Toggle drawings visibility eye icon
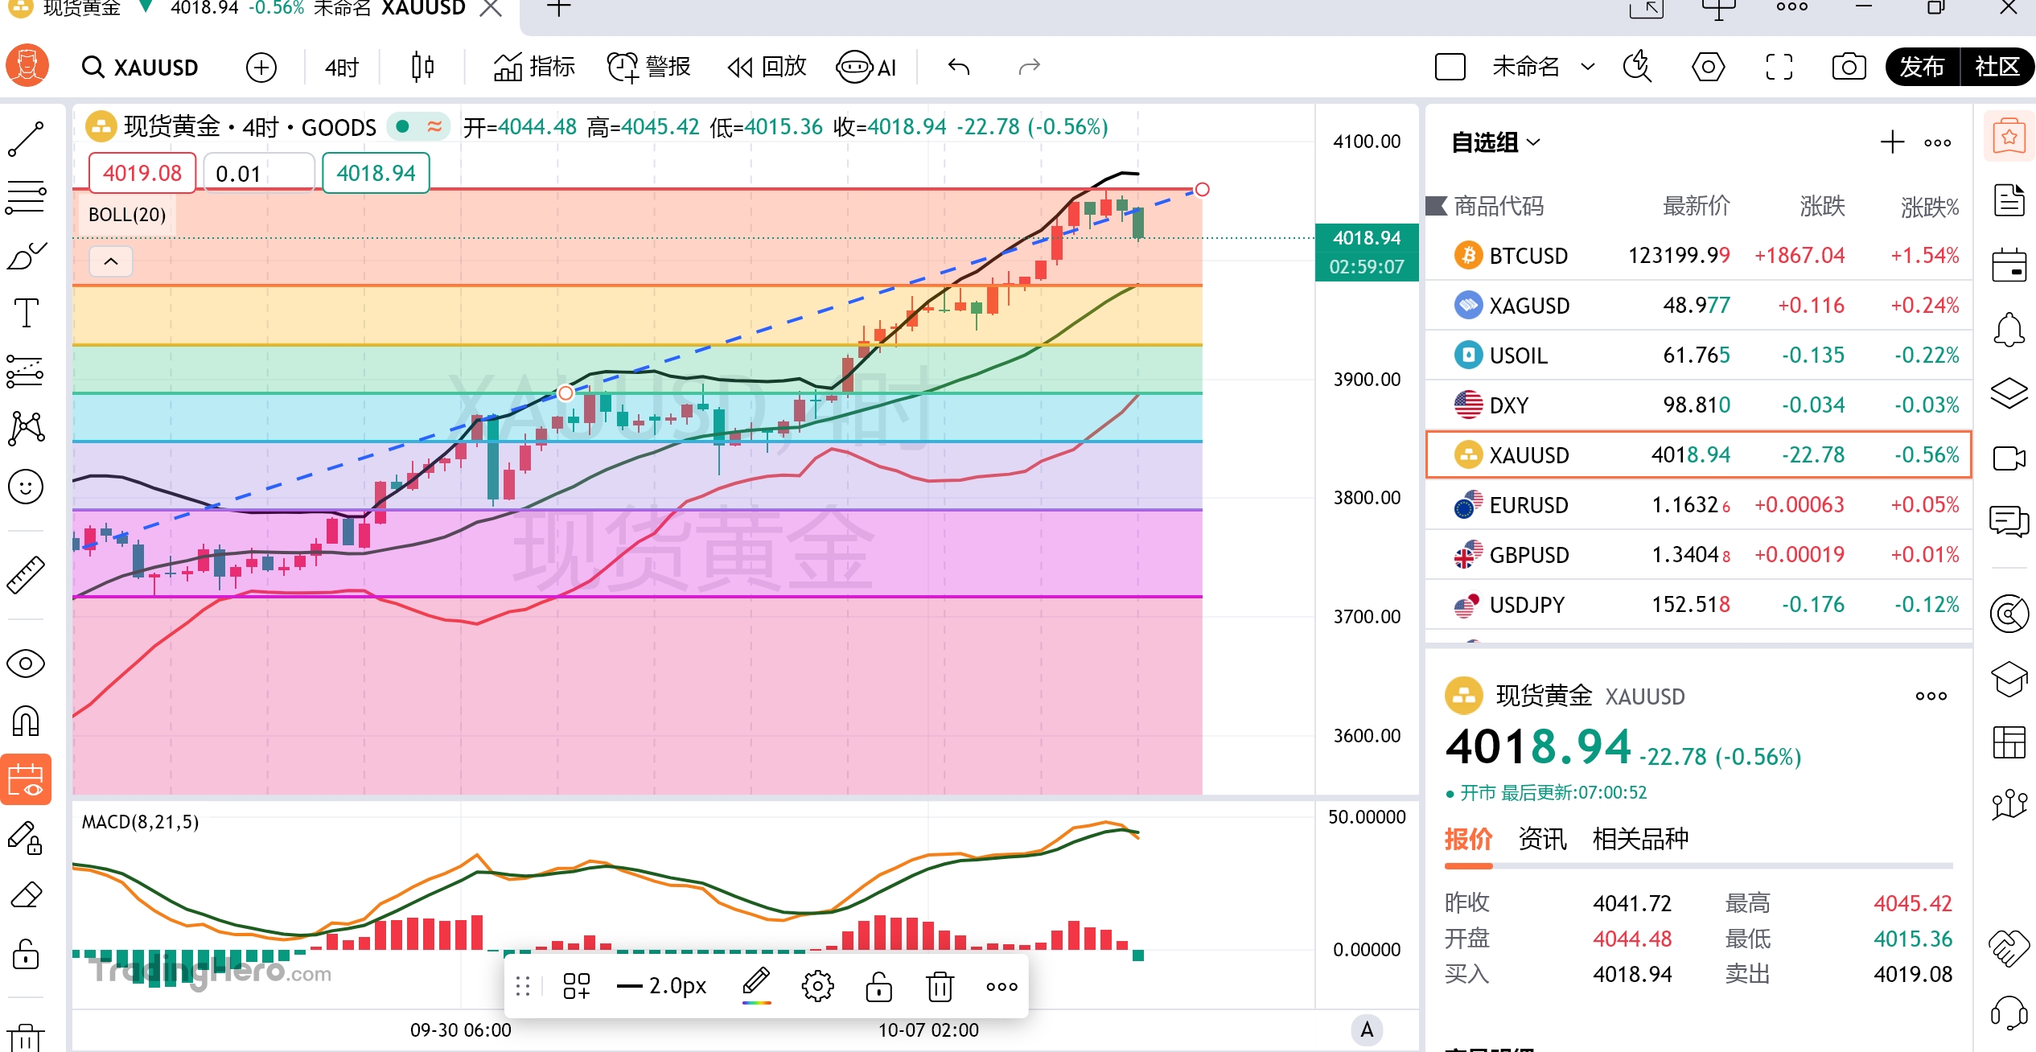Screen dimensions: 2036x1052 26,664
